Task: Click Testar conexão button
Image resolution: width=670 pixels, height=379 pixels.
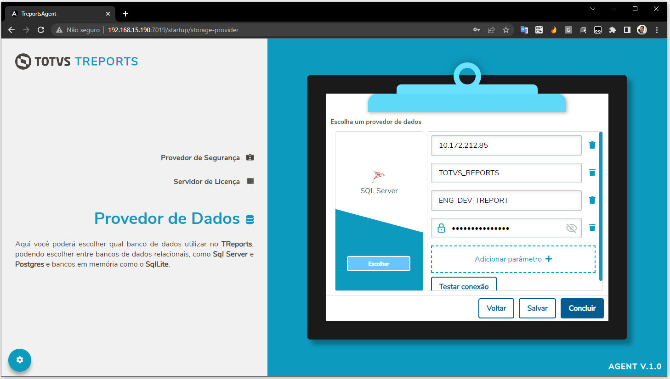Action: (x=464, y=284)
